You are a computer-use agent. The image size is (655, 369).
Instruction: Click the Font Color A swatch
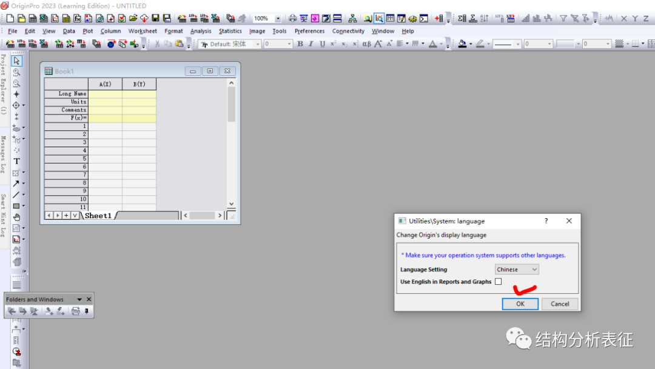tap(433, 44)
